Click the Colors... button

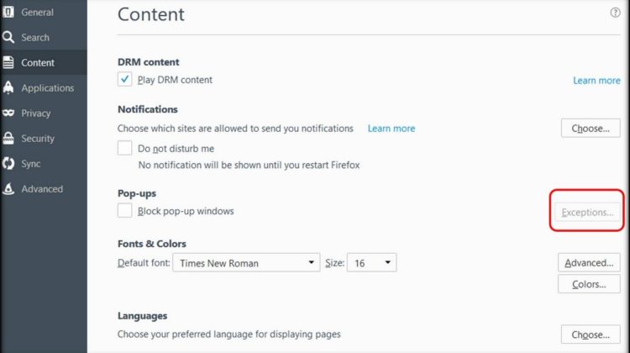click(589, 284)
